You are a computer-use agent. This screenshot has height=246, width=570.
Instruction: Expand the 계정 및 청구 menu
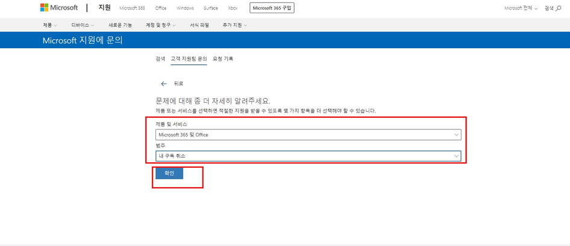coord(161,25)
